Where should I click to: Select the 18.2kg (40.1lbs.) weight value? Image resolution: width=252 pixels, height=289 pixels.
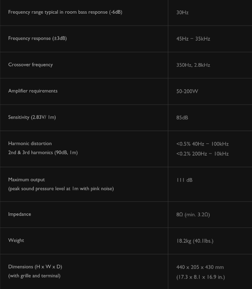pyautogui.click(x=195, y=241)
